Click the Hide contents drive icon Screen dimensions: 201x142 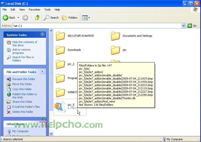pos(9,42)
